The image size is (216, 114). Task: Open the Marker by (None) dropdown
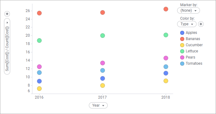tap(189, 10)
